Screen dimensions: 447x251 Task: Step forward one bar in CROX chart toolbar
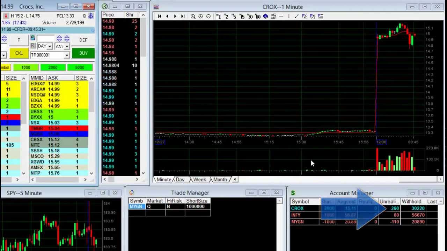[175, 16]
